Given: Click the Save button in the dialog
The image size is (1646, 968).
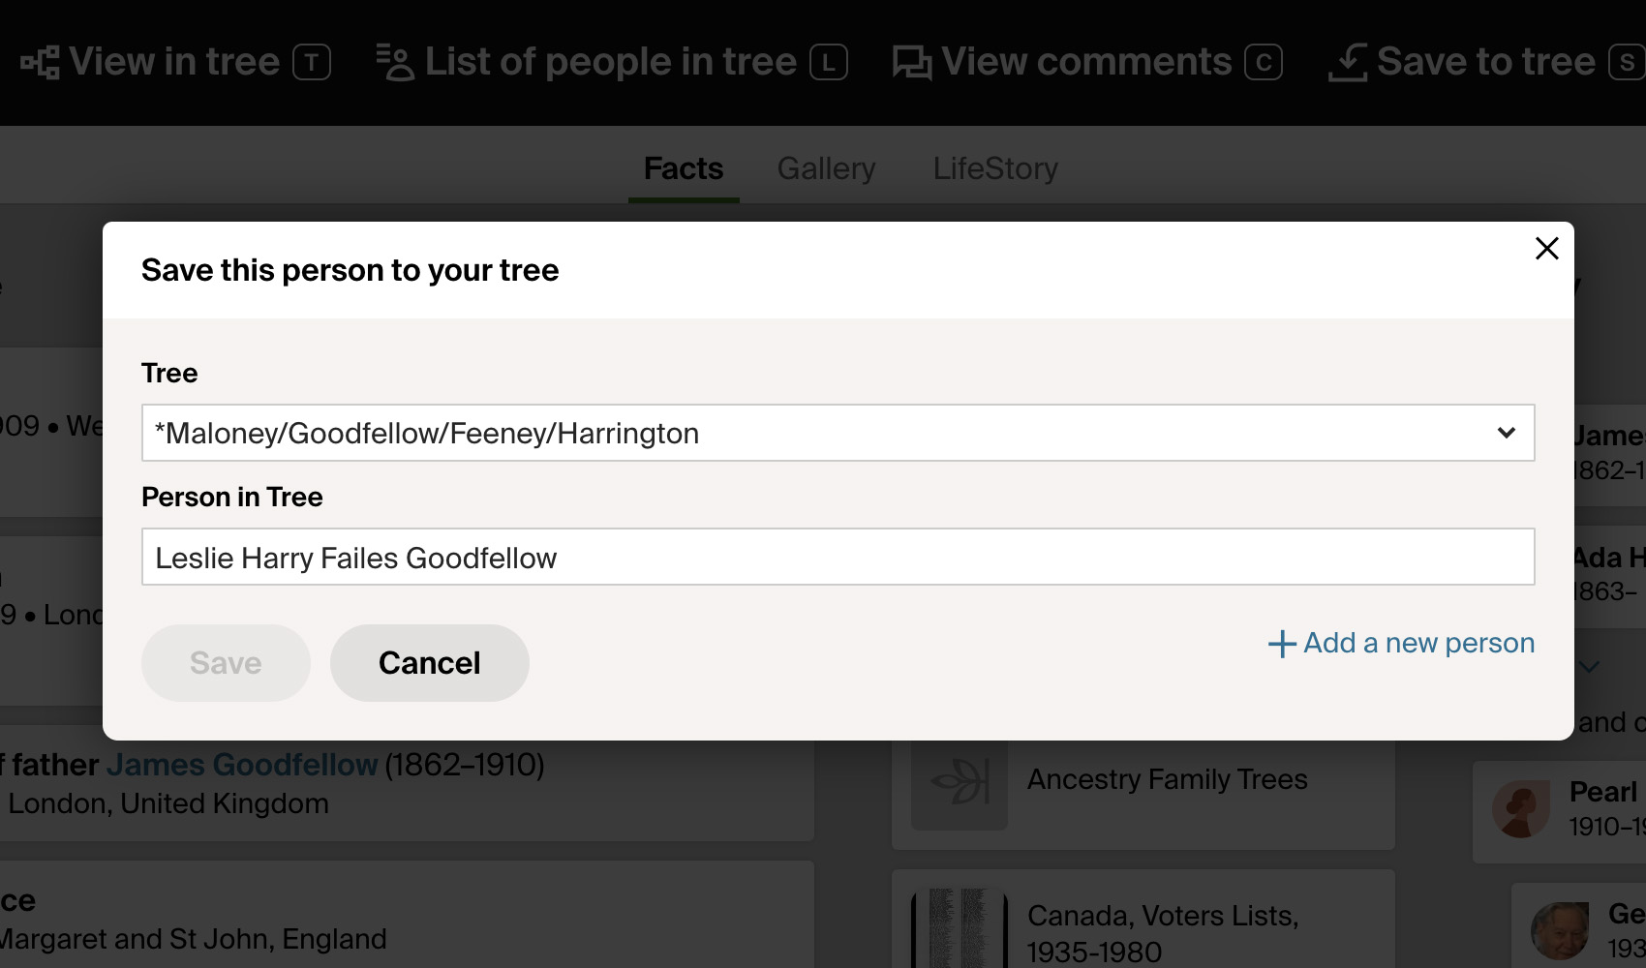Looking at the screenshot, I should [x=226, y=663].
